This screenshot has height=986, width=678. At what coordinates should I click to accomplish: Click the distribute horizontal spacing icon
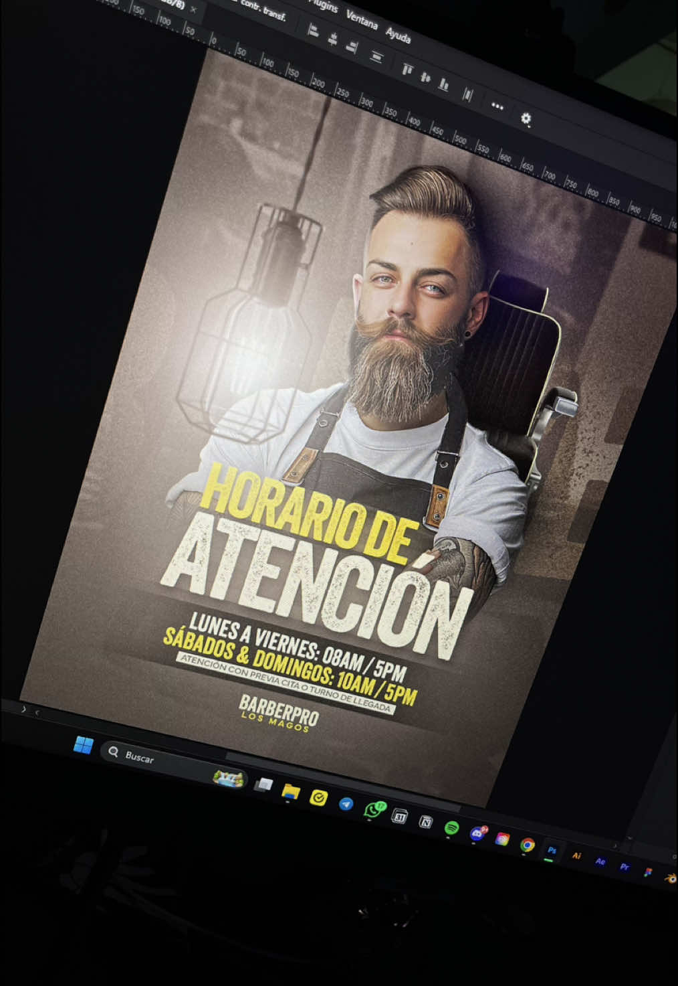tap(467, 93)
